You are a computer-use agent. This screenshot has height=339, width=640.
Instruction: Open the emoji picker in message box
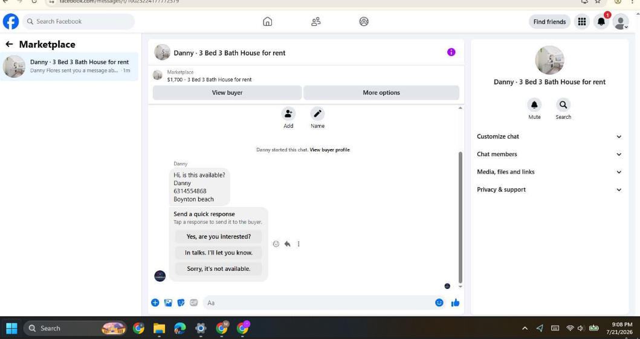point(439,302)
